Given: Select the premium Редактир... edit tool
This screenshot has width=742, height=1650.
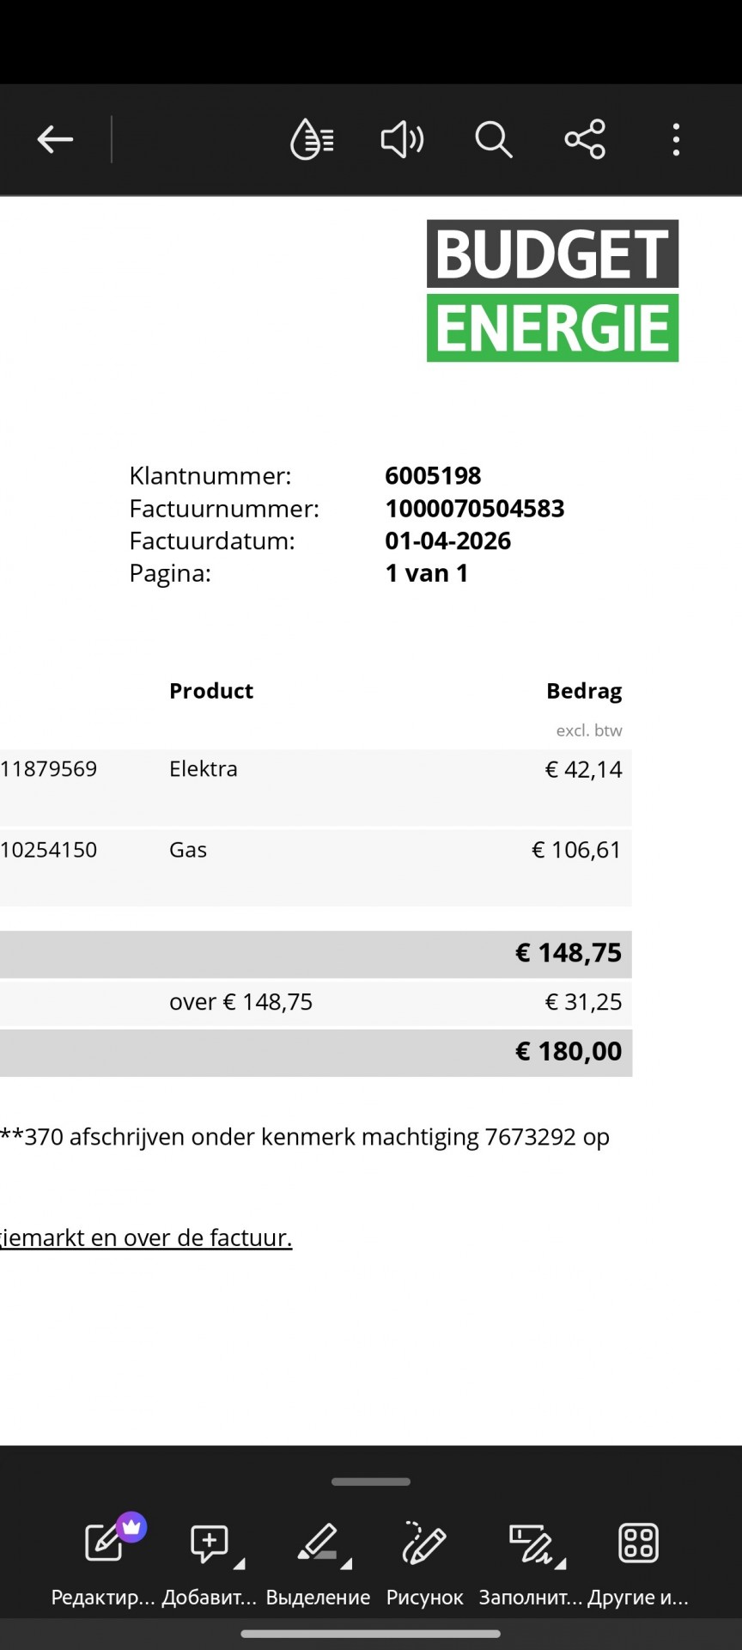Looking at the screenshot, I should [x=103, y=1559].
